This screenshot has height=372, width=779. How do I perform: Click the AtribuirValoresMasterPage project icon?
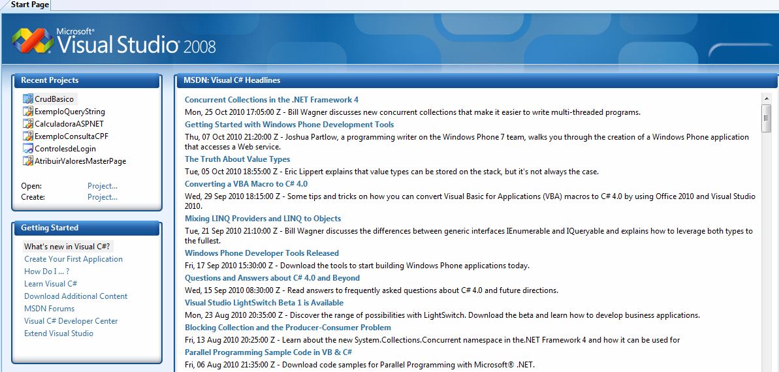tap(27, 161)
